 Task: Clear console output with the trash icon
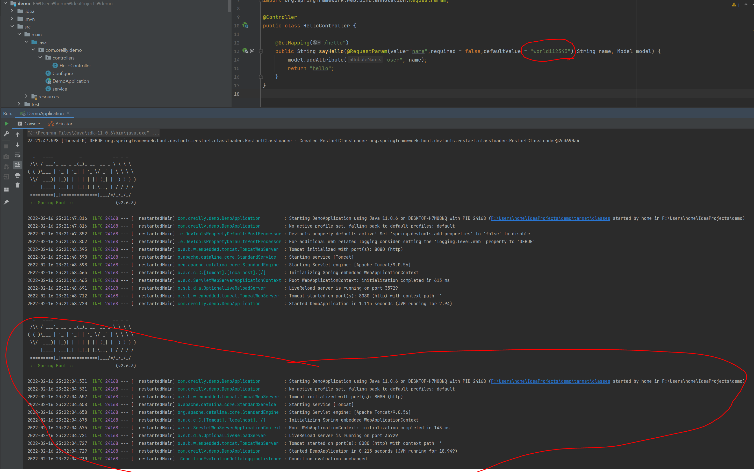tap(18, 185)
